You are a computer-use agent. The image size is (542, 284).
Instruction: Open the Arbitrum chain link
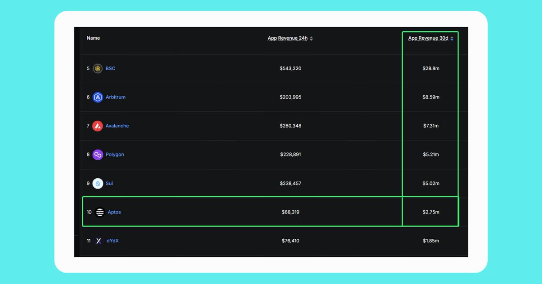116,97
